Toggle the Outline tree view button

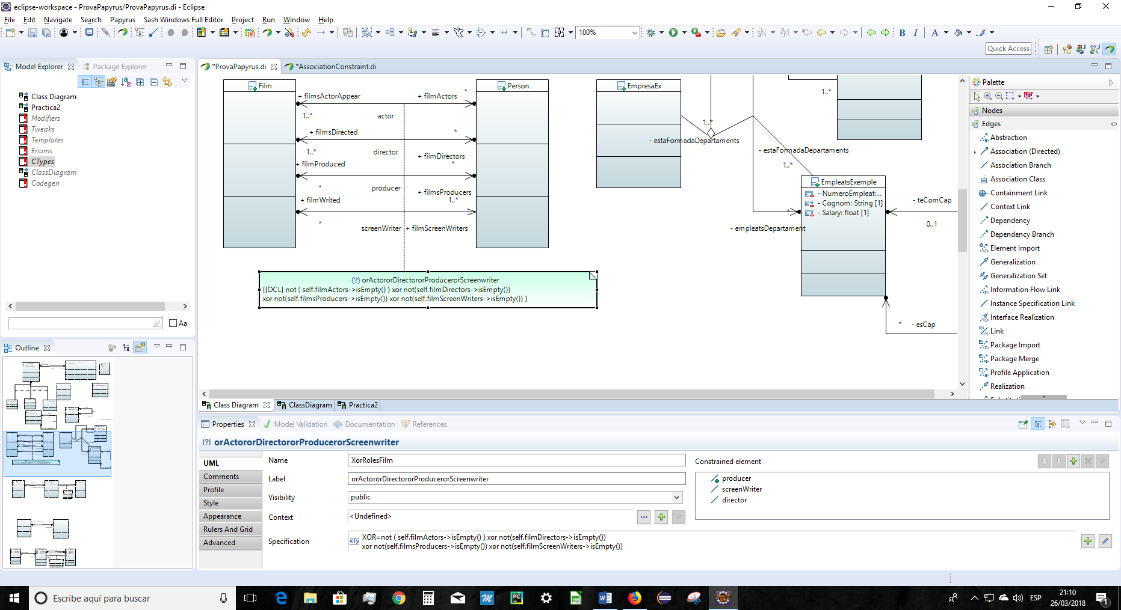pos(126,347)
